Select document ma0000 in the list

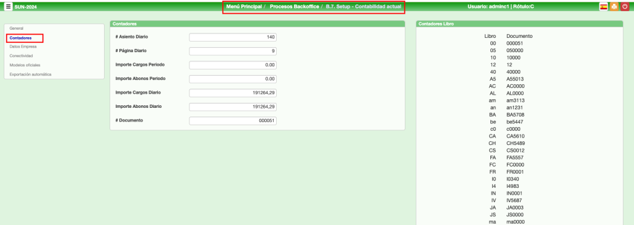[515, 222]
